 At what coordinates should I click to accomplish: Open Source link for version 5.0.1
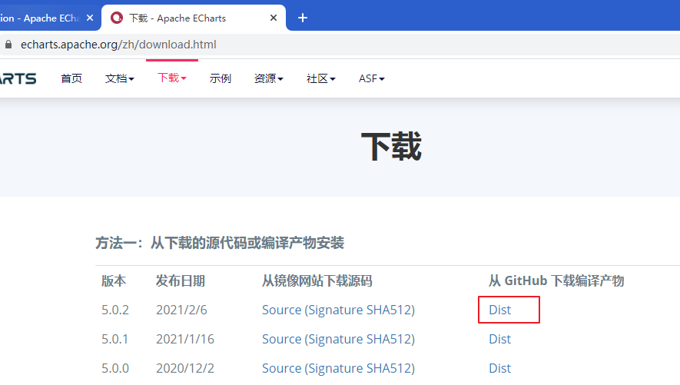[281, 339]
